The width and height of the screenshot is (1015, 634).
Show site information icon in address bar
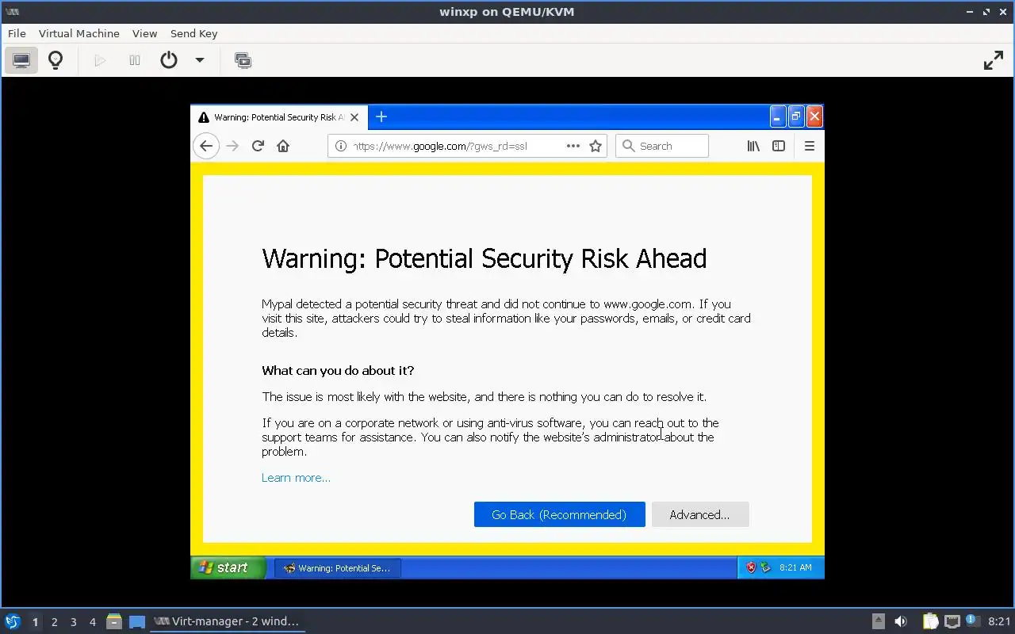(340, 146)
